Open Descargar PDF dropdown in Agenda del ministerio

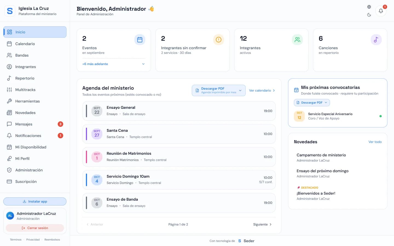coord(219,90)
